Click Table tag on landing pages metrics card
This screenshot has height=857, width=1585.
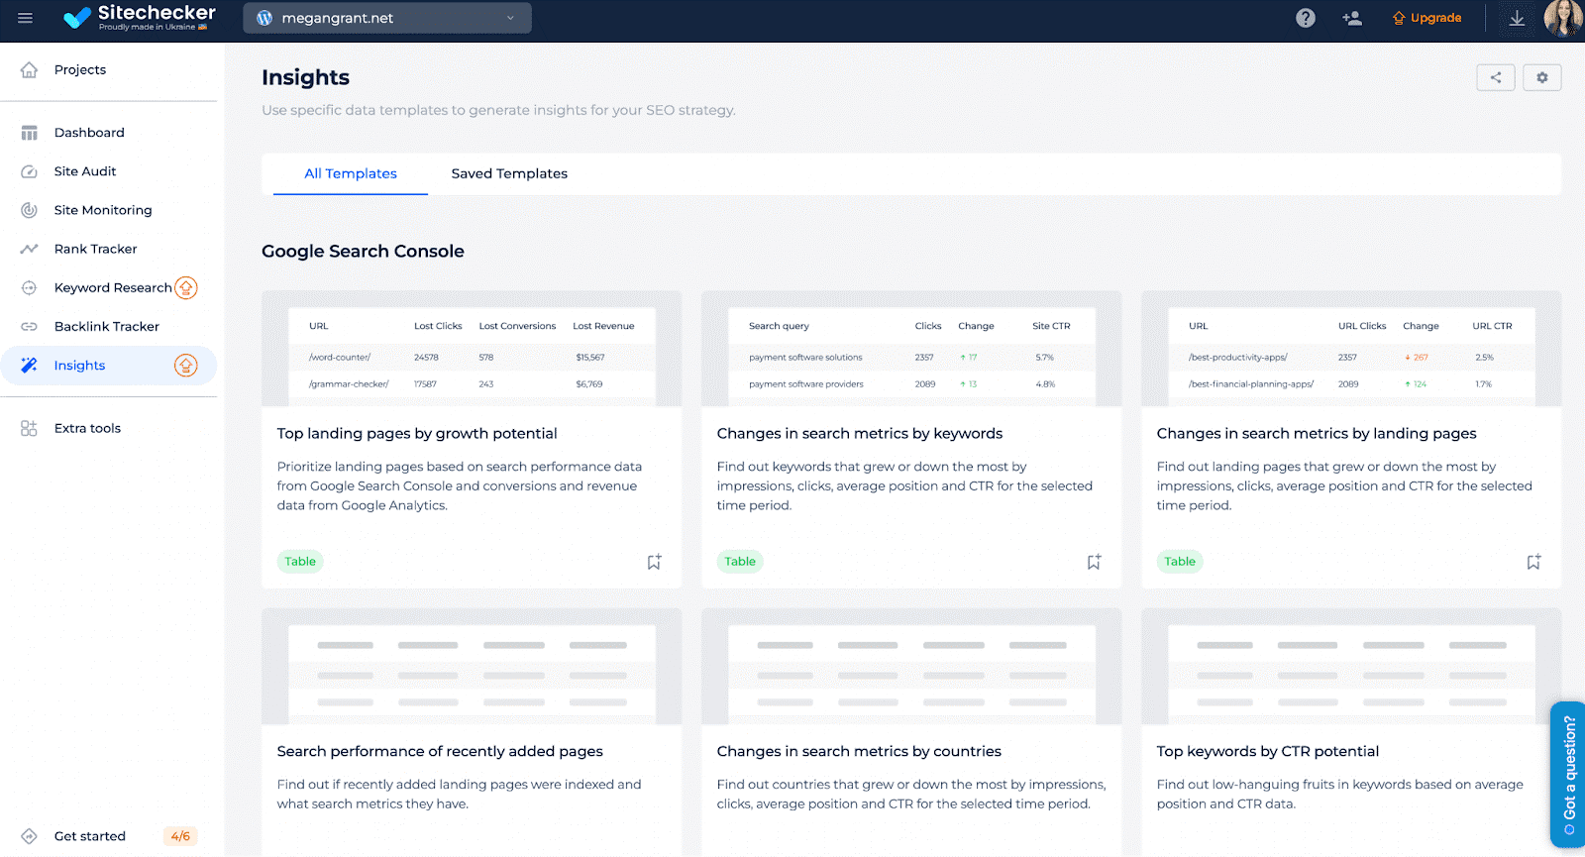1180,562
